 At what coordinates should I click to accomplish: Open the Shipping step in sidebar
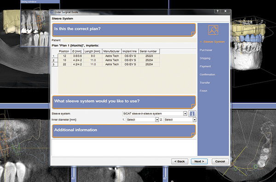[x=205, y=58]
